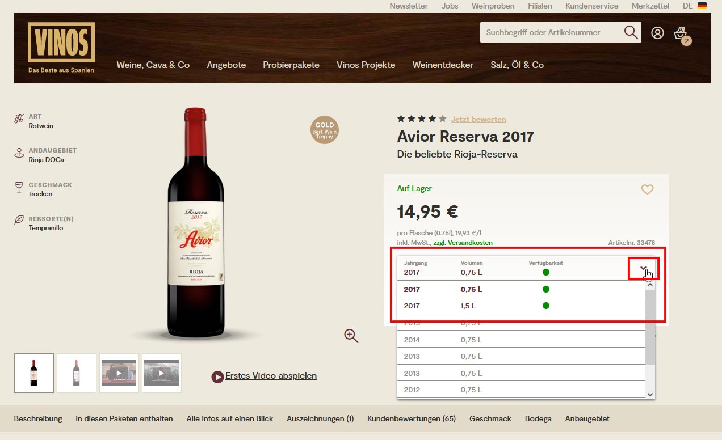Click the play icon for Erstes Video
This screenshot has width=722, height=440.
pyautogui.click(x=217, y=376)
